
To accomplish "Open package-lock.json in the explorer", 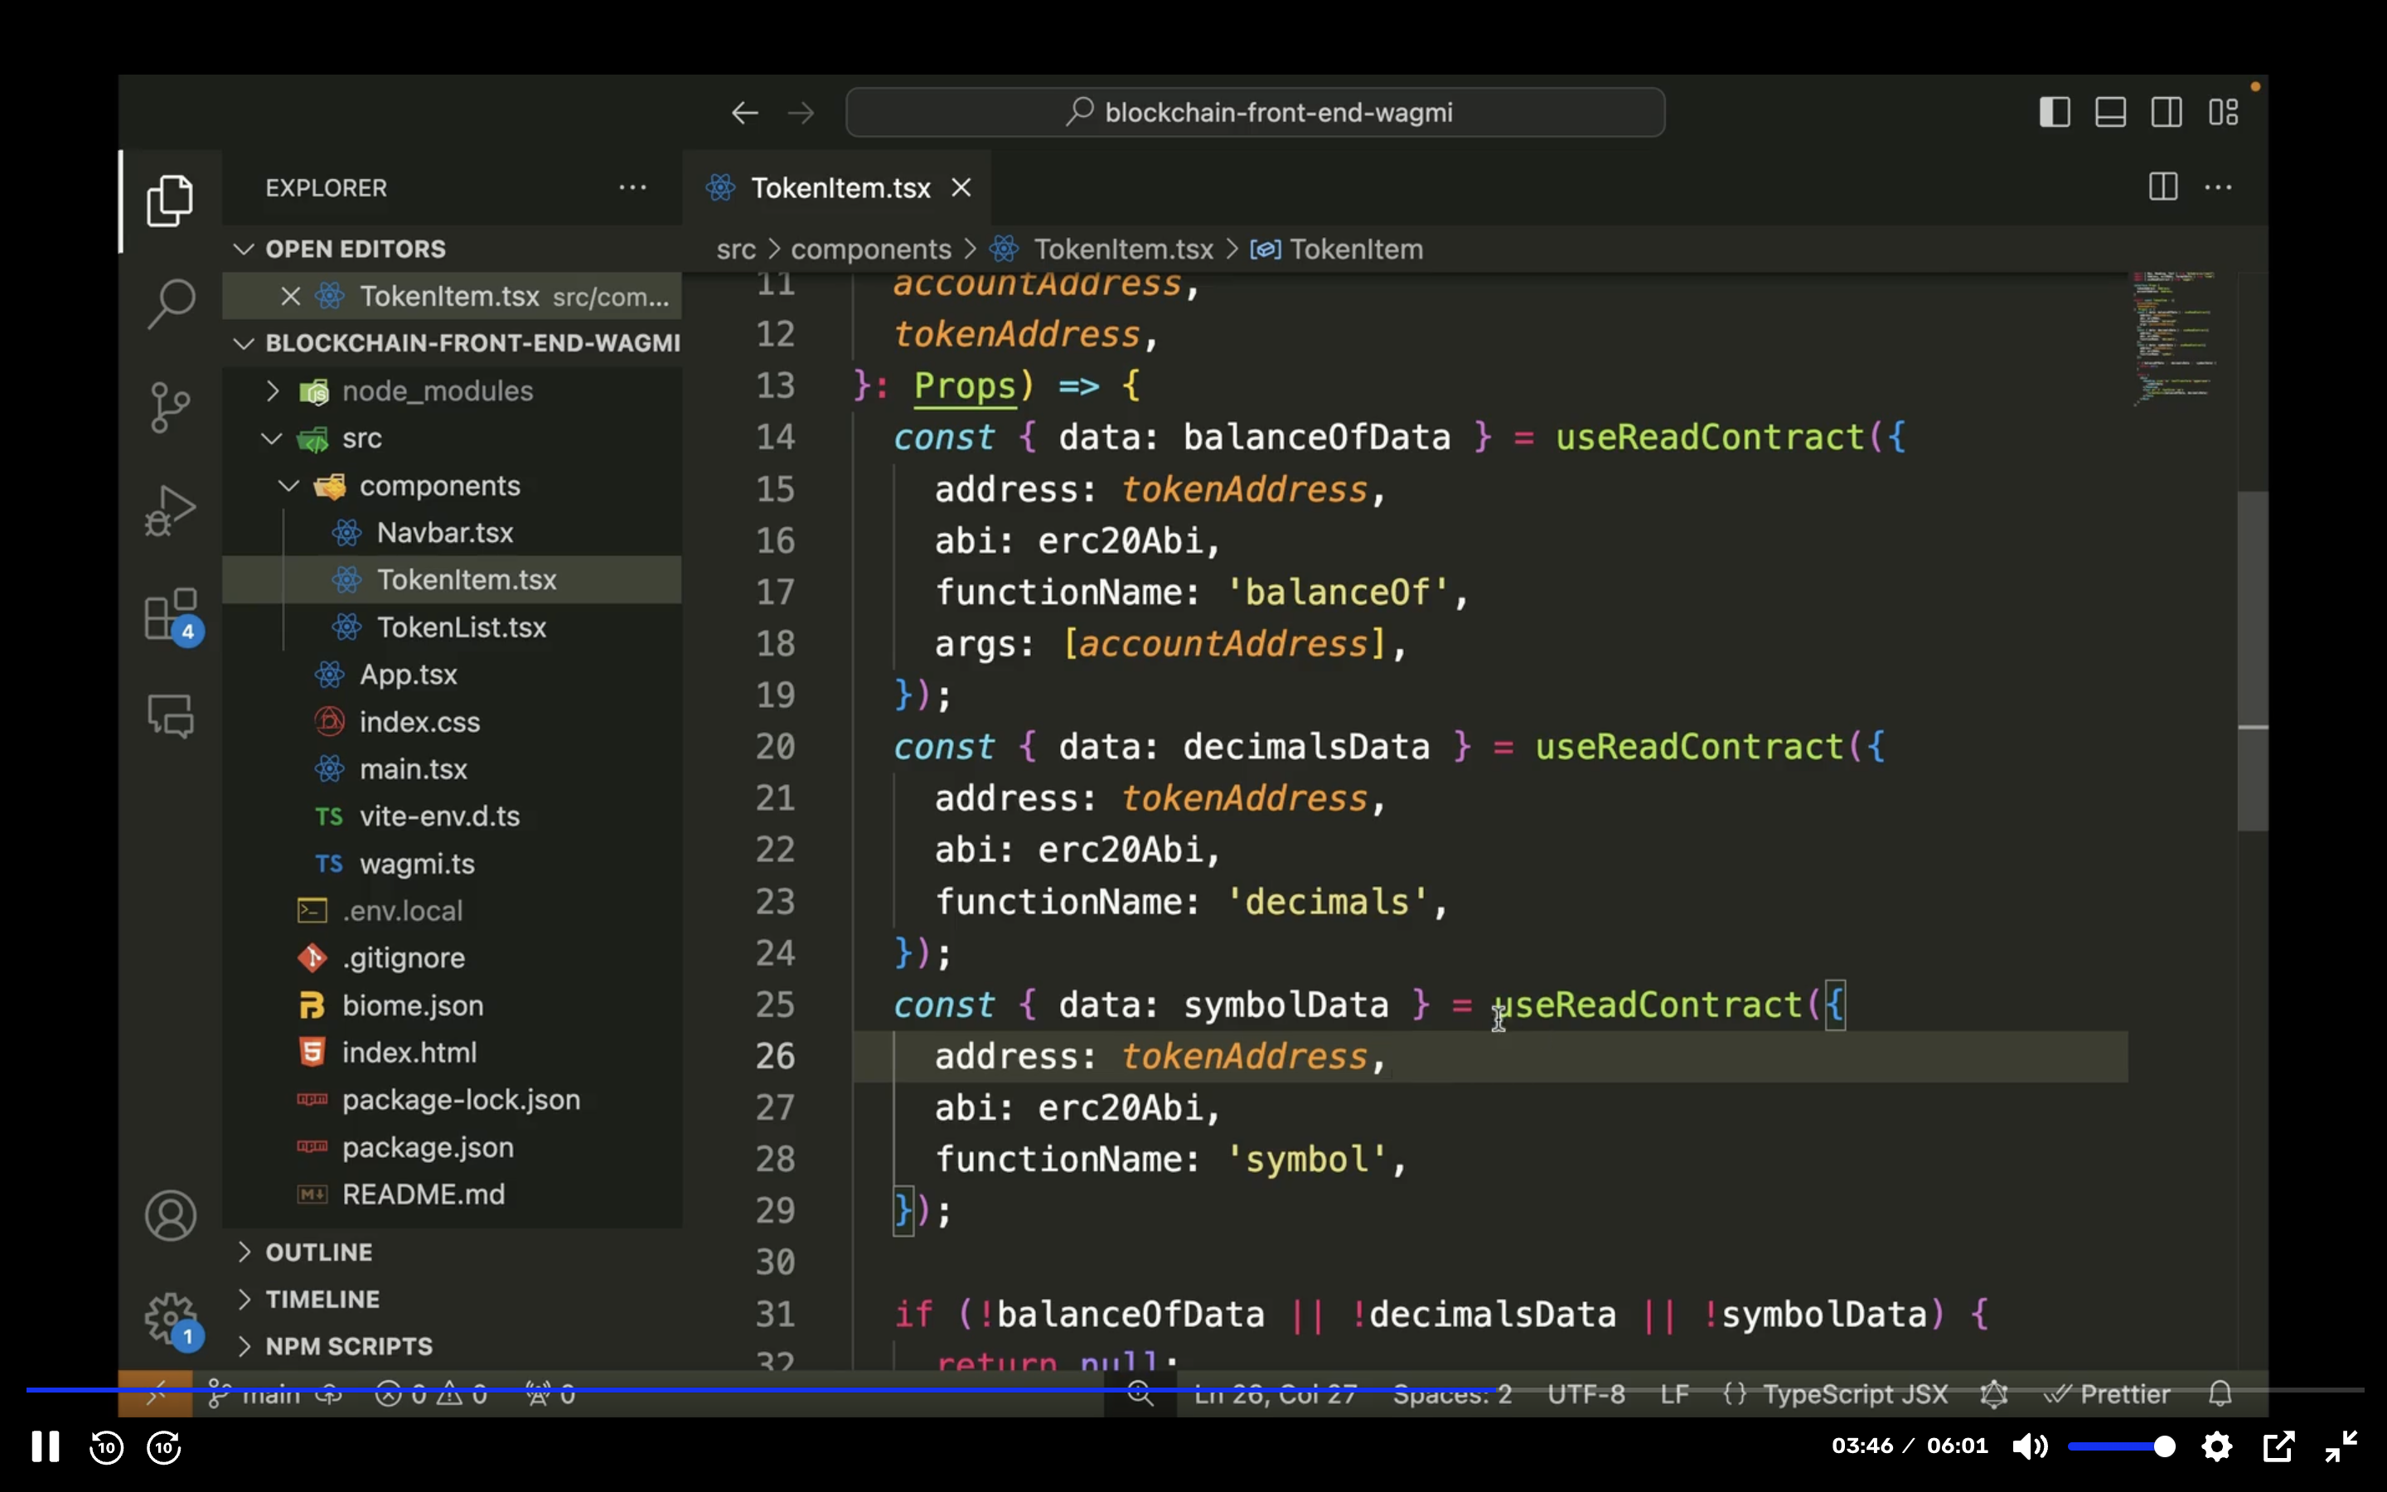I will click(x=452, y=1100).
